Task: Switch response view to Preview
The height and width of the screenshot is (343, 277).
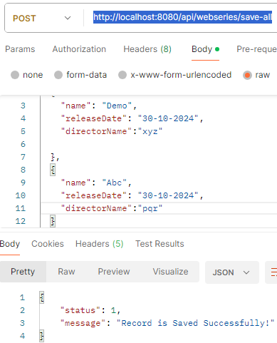Action: coord(114,272)
